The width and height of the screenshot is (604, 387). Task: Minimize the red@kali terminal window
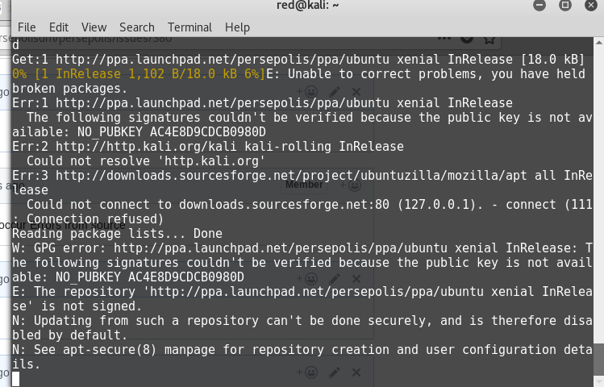539,5
